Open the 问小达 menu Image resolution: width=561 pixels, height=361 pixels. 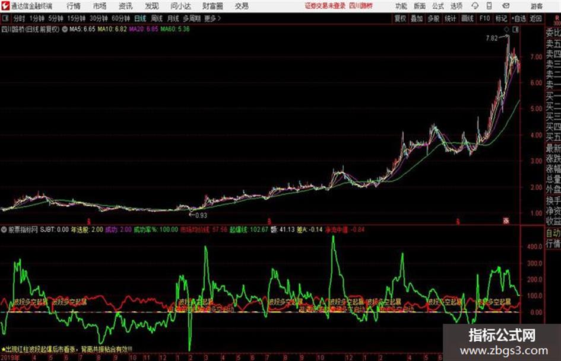pos(180,6)
